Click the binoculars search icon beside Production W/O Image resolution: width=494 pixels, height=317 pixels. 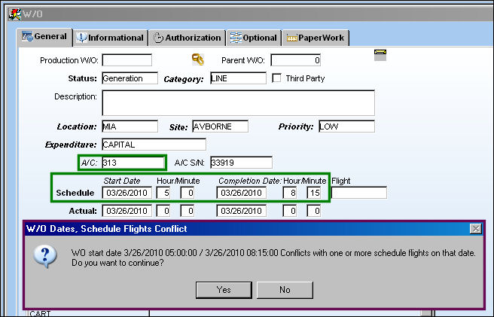[198, 59]
